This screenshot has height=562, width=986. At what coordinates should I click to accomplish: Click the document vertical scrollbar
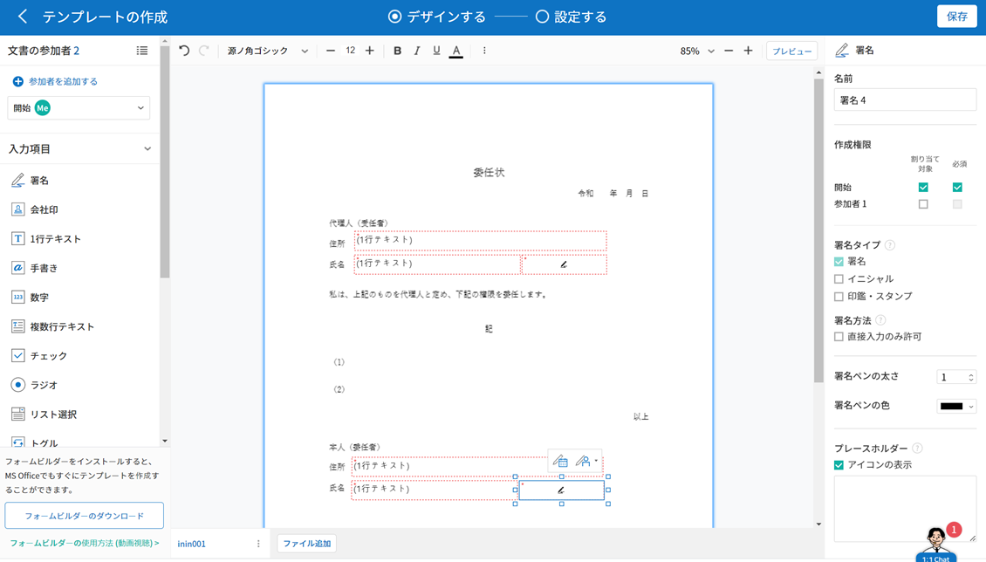coord(818,230)
